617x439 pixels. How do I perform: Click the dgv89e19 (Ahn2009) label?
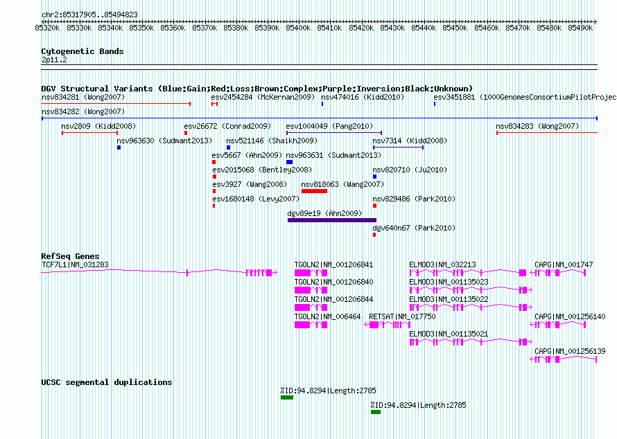coord(324,213)
